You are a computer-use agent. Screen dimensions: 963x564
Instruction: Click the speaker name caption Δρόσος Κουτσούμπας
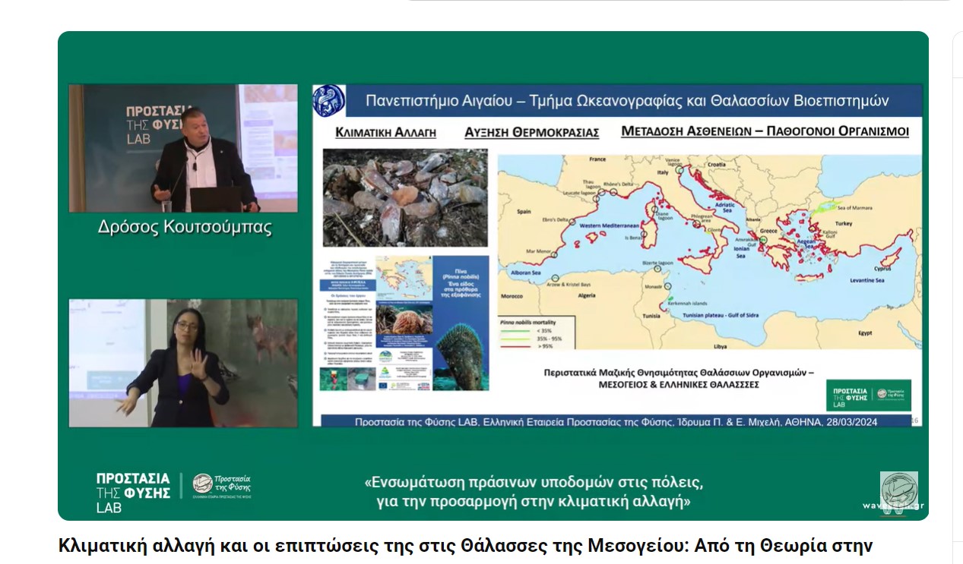pyautogui.click(x=185, y=227)
